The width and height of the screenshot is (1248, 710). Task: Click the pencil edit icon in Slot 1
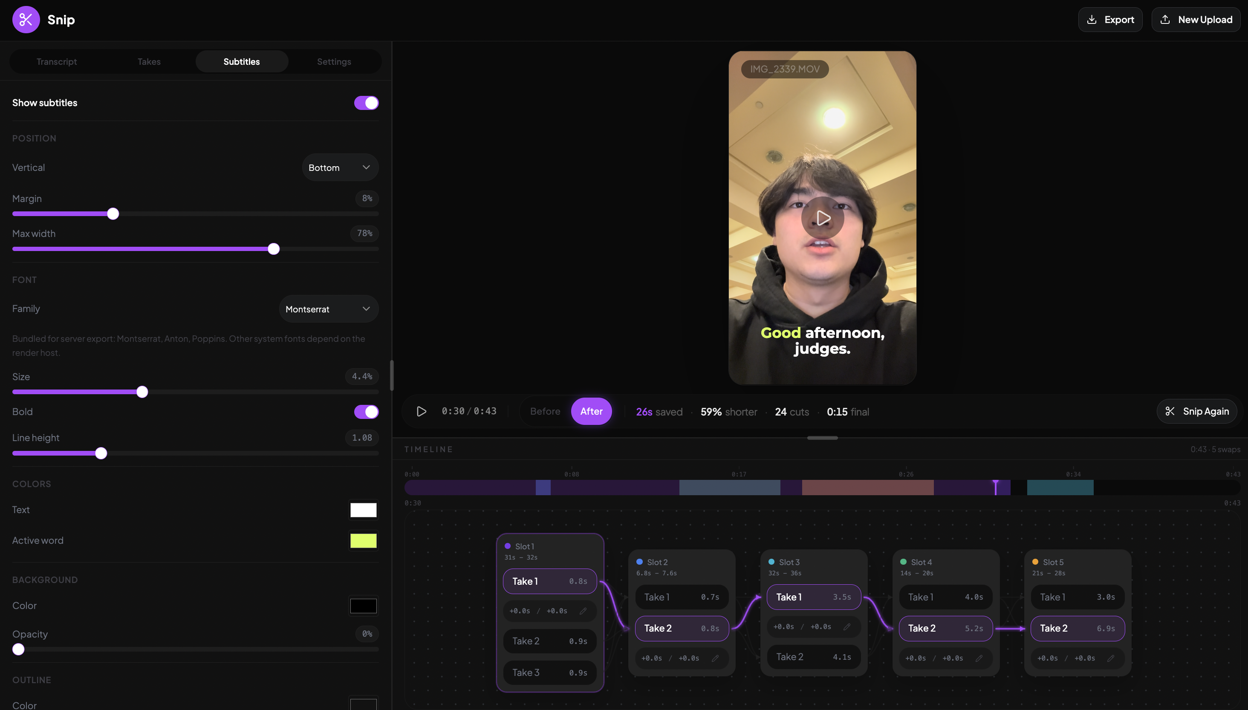583,611
